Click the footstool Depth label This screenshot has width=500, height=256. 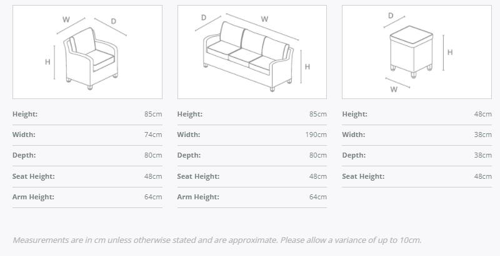[354, 155]
